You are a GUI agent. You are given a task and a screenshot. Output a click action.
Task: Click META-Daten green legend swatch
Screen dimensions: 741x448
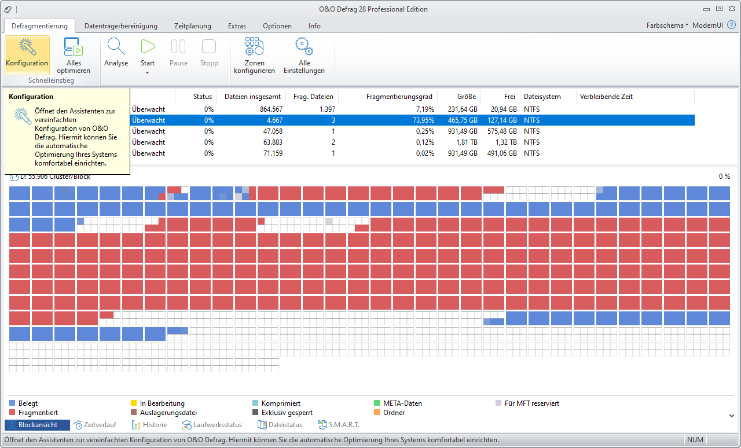tap(378, 403)
